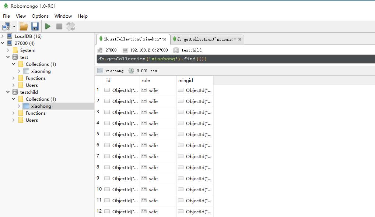Expand Functions folder under testchild
The width and height of the screenshot is (375, 217).
point(14,113)
